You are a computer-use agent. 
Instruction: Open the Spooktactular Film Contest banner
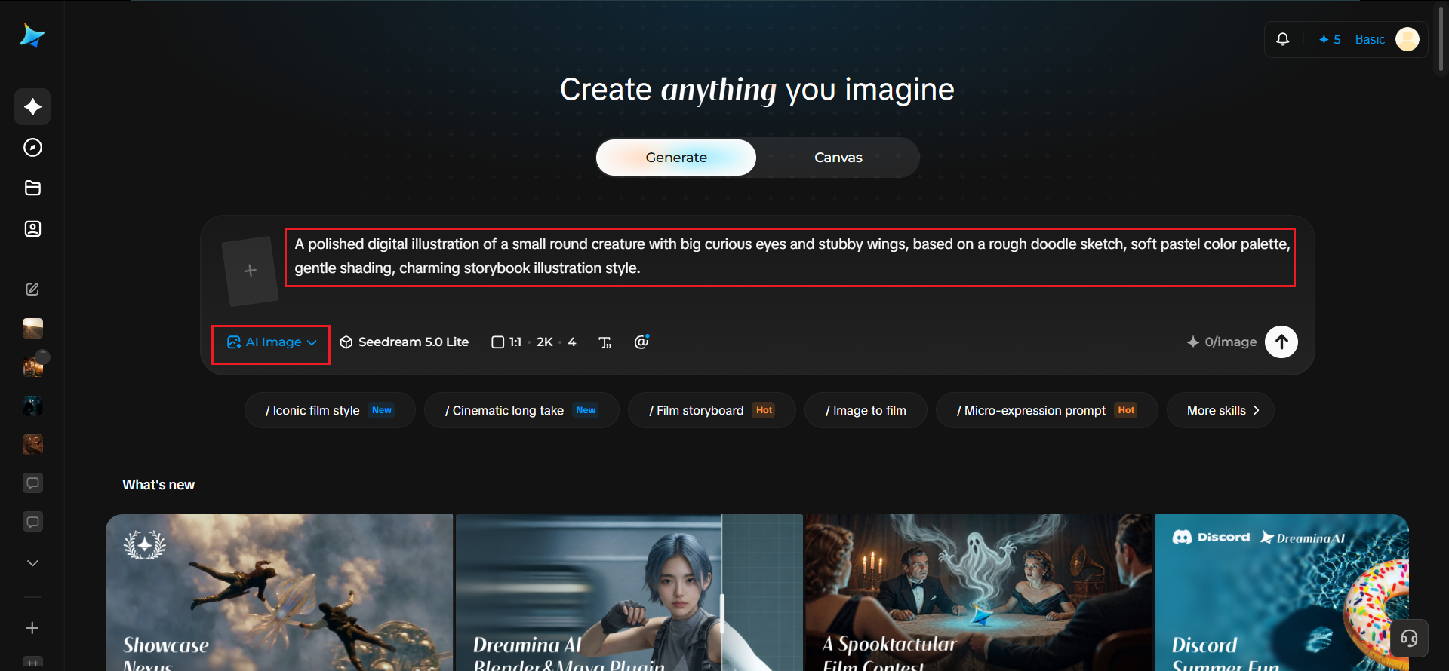click(979, 593)
